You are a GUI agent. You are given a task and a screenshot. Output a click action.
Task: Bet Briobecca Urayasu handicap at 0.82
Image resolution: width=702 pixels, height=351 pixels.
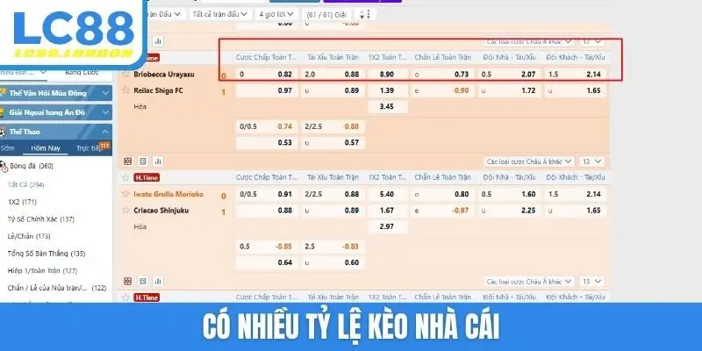point(267,75)
